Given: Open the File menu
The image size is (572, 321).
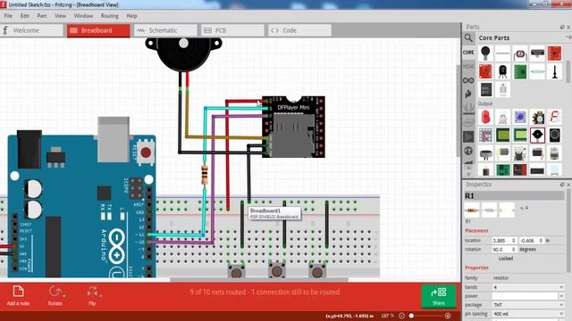Looking at the screenshot, I should 8,16.
